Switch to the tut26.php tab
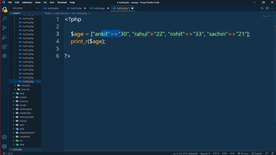This screenshot has height=155, width=276. click(53, 8)
